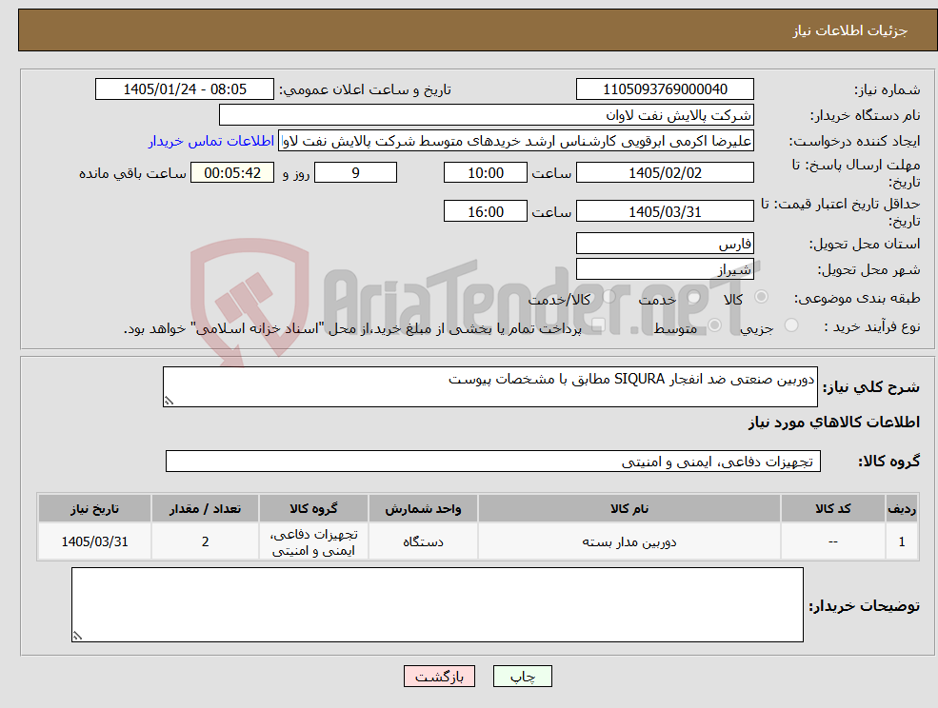Click the quantity cell showing 2

[x=205, y=541]
